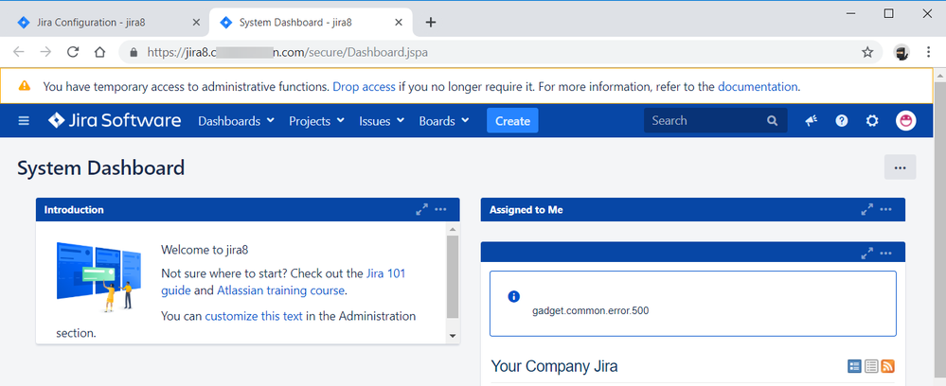The height and width of the screenshot is (386, 946).
Task: Close the System Dashboard tab
Action: [398, 23]
